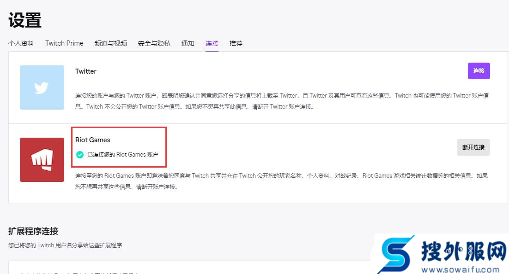Click 断开连接 to disconnect Riot Games
Viewport: 509px width, 274px height.
(x=473, y=147)
